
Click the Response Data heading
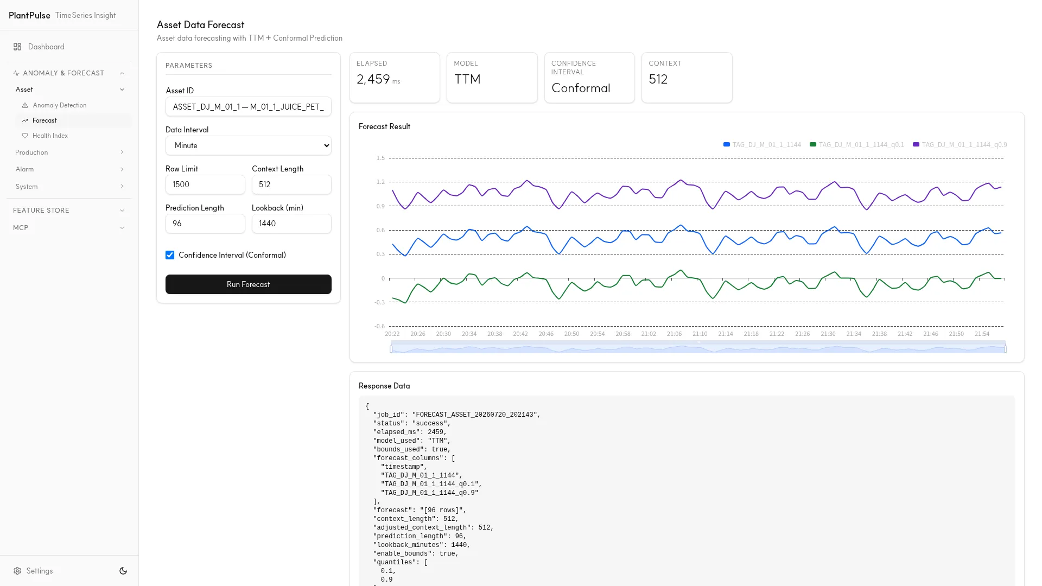click(384, 386)
